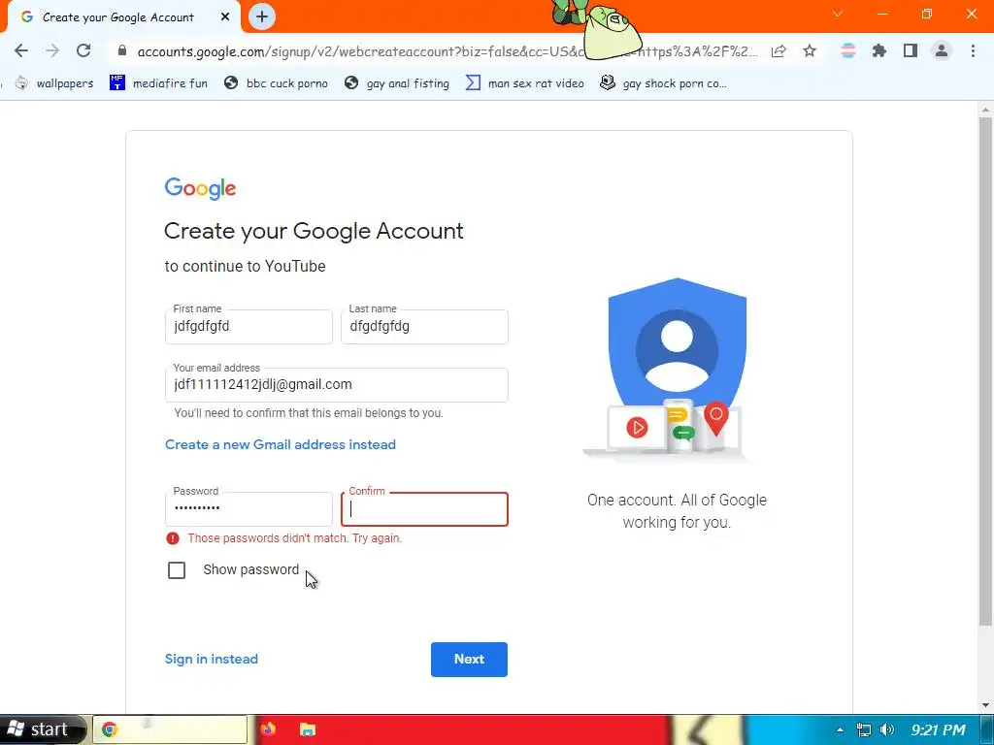The image size is (994, 745).
Task: Click the red error icon by password message
Action: coord(173,538)
